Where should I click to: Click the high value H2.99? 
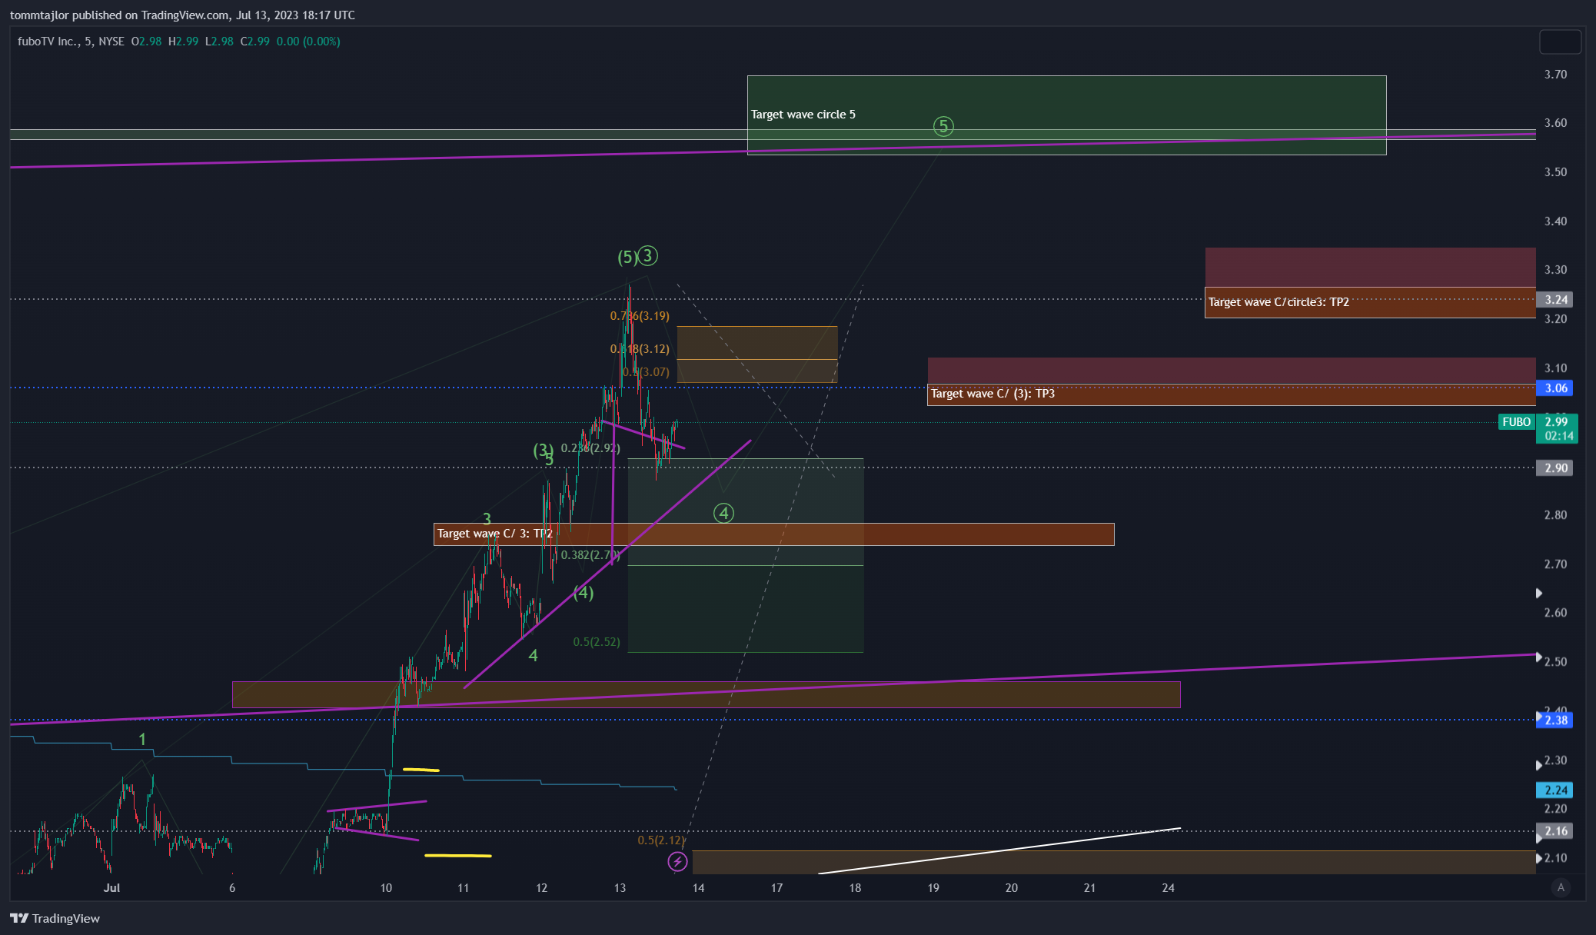tap(183, 42)
